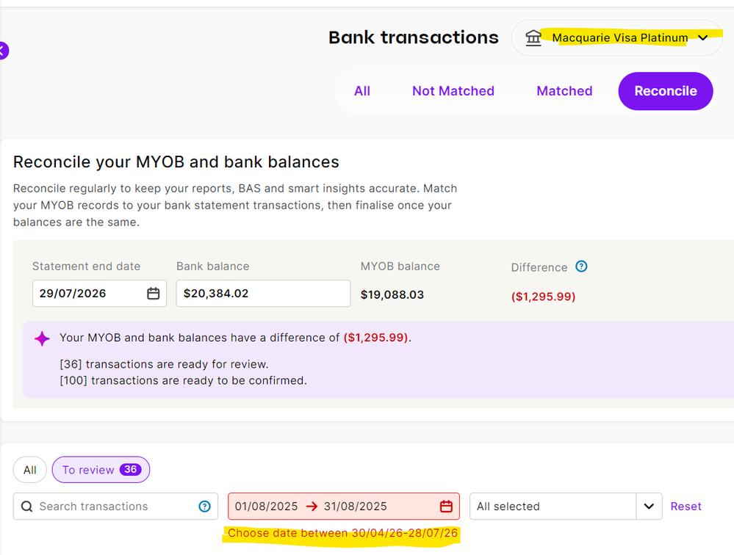
Task: Expand the All selected dropdown arrow
Action: (x=649, y=507)
